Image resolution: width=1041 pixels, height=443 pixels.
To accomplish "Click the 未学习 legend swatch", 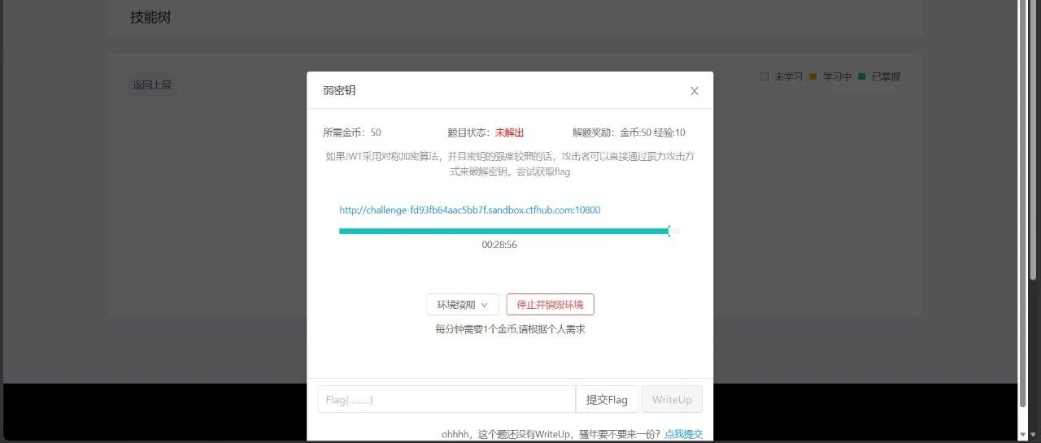I will click(764, 76).
